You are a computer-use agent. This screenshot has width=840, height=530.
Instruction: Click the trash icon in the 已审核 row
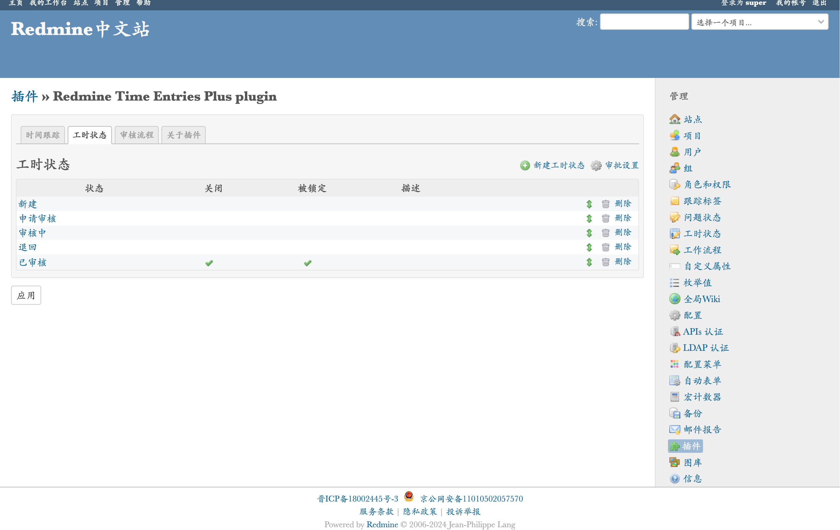(x=605, y=262)
